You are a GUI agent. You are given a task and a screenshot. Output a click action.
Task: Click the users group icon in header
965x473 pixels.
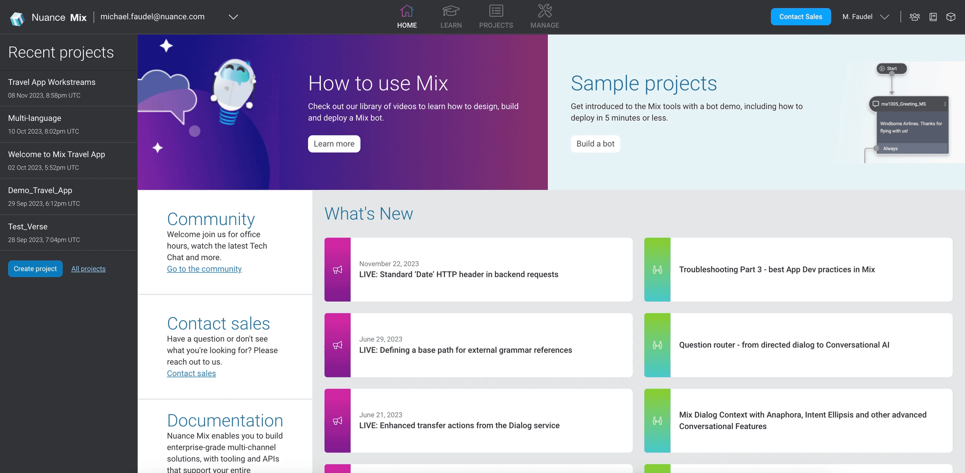(914, 17)
